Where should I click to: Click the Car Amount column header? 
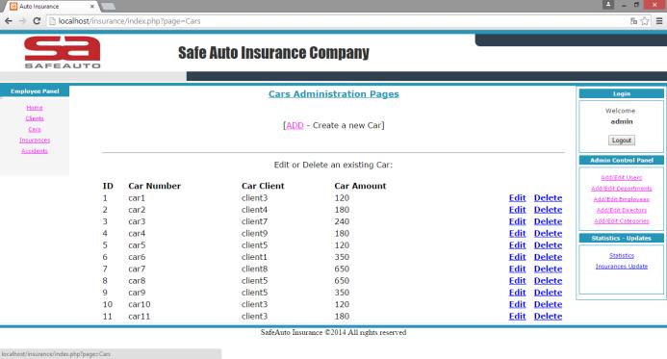[360, 186]
